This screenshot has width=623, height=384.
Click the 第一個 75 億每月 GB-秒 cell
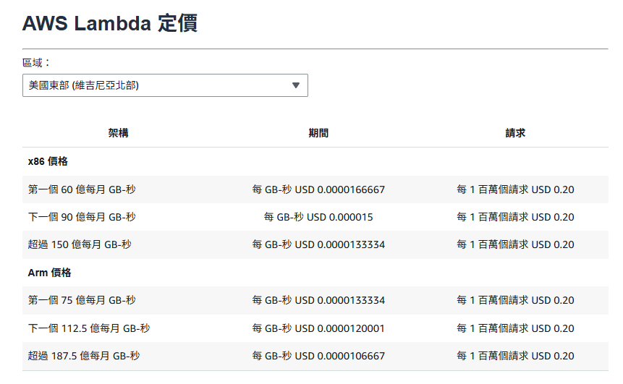point(82,300)
